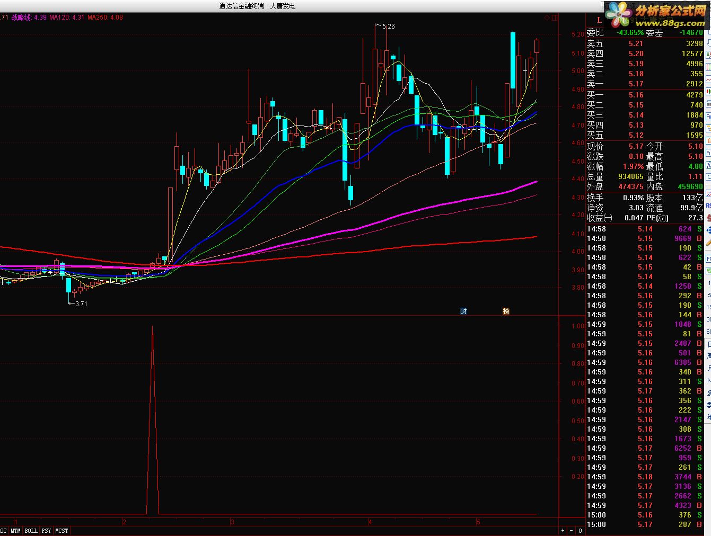Select the 卖四 ask row at 5.20

click(x=645, y=53)
